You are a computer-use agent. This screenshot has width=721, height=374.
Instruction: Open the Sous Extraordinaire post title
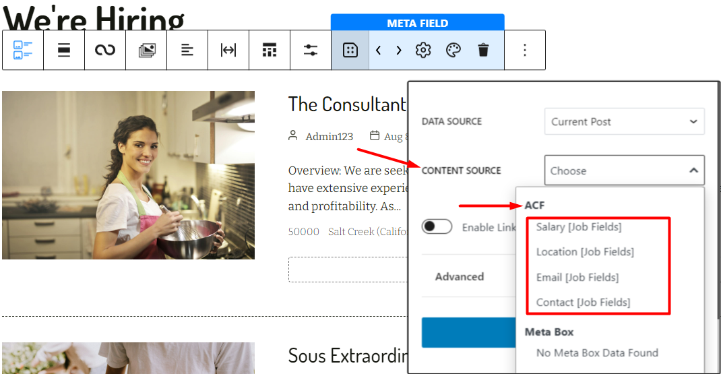[348, 356]
